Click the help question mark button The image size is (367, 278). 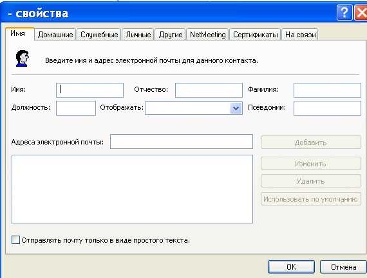(x=344, y=12)
